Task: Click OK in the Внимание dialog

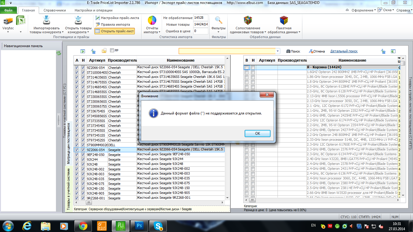Action: tap(258, 133)
